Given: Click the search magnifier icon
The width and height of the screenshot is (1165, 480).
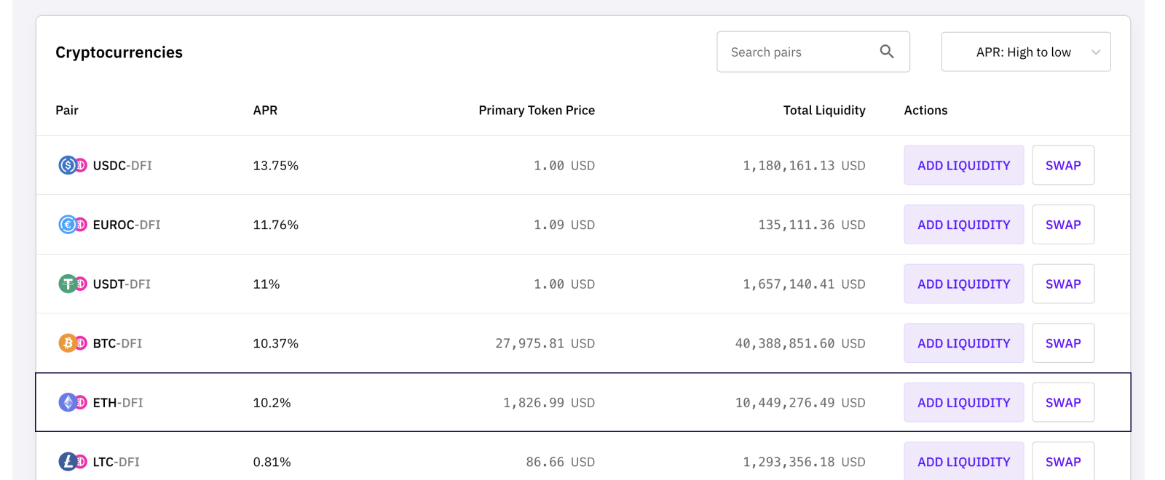Looking at the screenshot, I should pyautogui.click(x=886, y=52).
